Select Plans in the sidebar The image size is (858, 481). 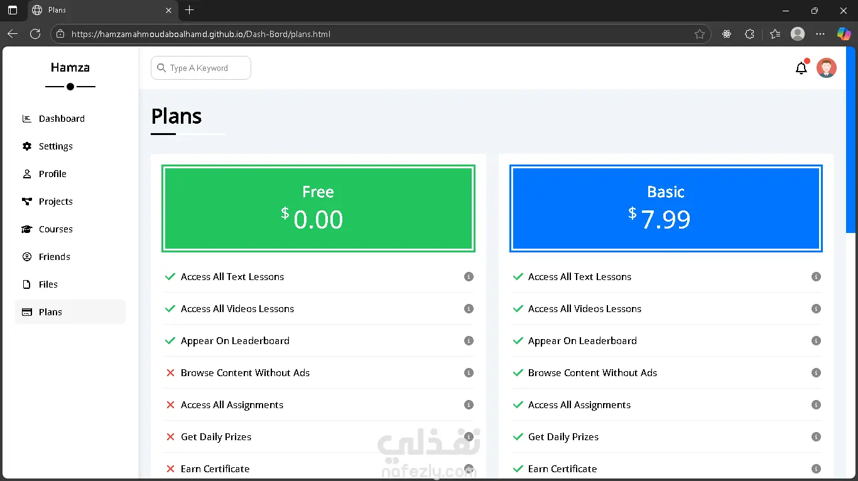[70, 312]
